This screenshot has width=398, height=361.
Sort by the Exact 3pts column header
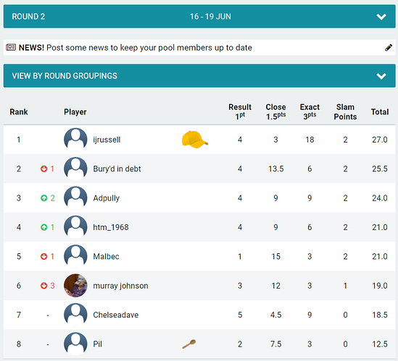click(310, 111)
